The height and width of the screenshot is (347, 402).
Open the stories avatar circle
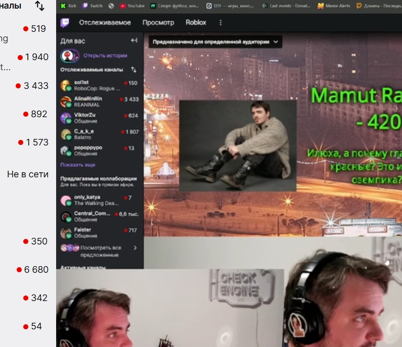pos(69,56)
